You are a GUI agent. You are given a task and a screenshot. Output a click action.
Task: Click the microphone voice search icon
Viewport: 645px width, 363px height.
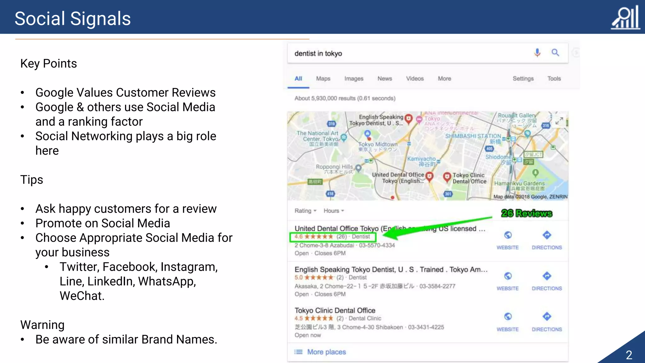[537, 53]
